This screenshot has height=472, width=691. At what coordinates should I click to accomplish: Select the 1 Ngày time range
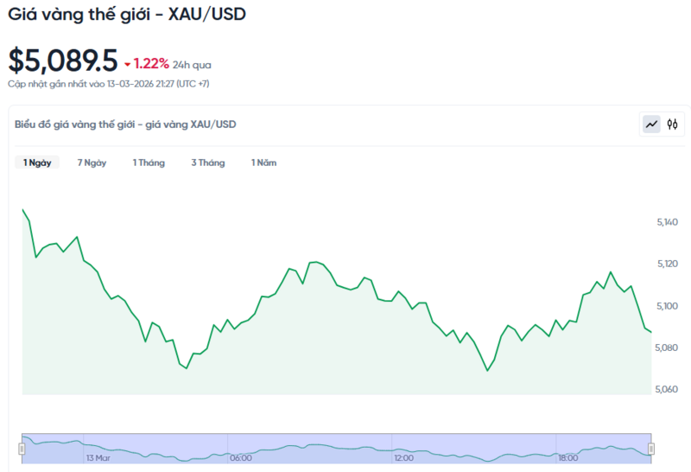(37, 163)
